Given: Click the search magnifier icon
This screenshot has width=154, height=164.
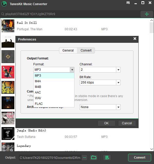Looking at the screenshot, I should click(3, 14).
